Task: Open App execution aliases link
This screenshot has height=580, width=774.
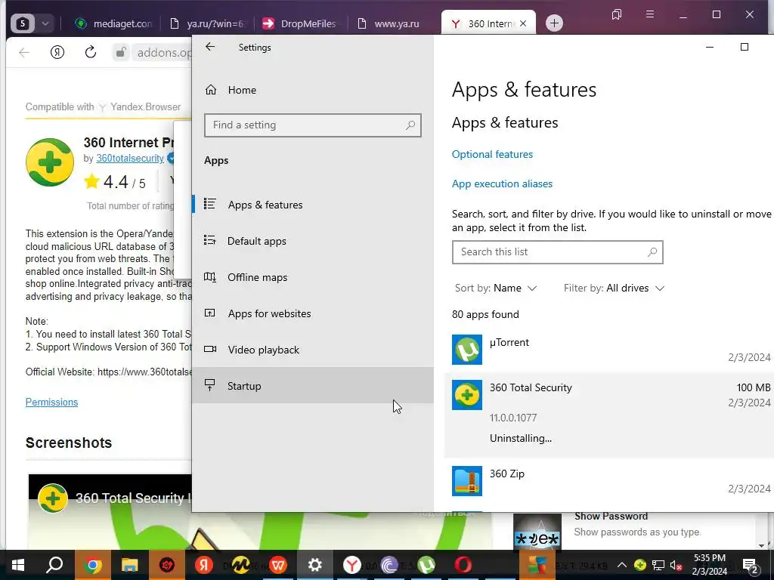Action: tap(502, 184)
